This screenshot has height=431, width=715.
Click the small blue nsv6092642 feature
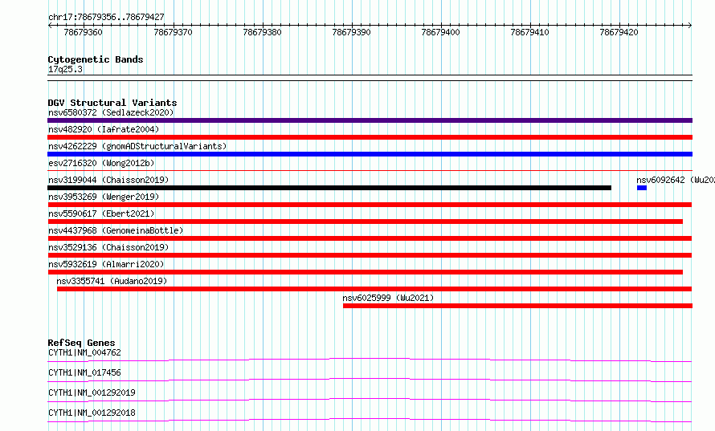coord(642,188)
